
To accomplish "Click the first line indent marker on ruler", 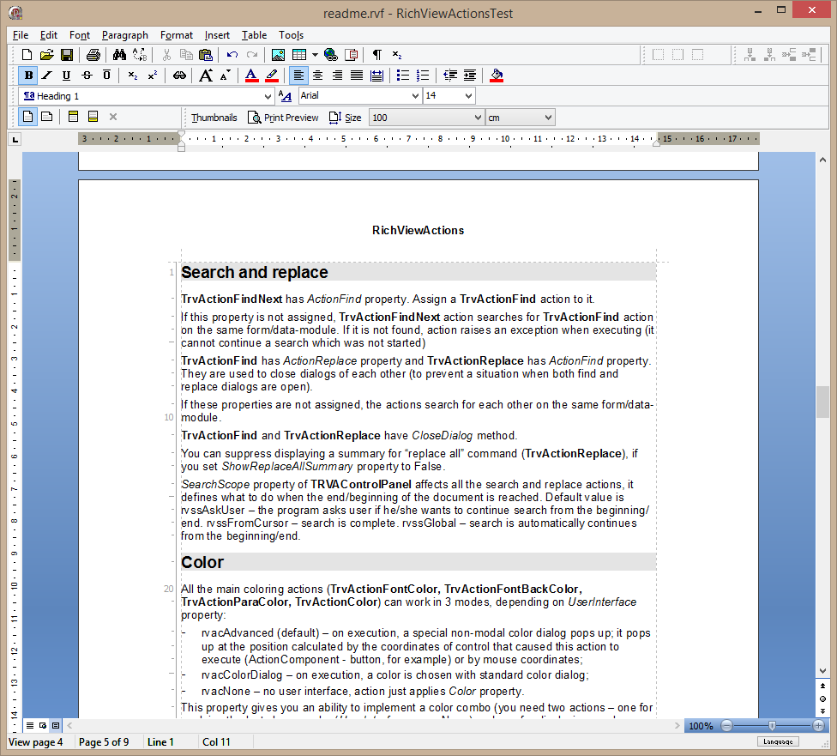I will click(182, 136).
